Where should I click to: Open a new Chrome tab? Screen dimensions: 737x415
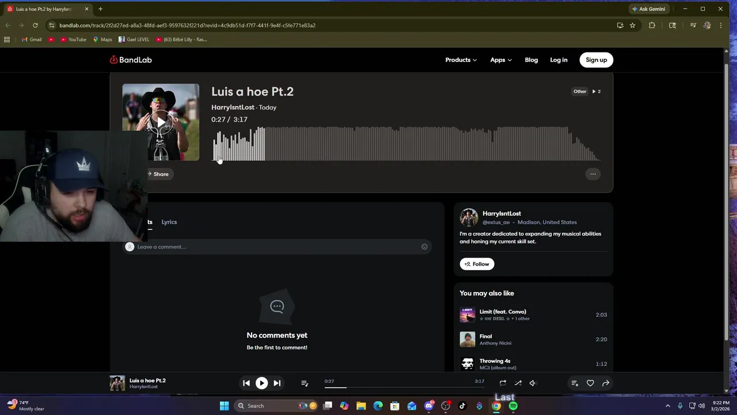(x=100, y=9)
